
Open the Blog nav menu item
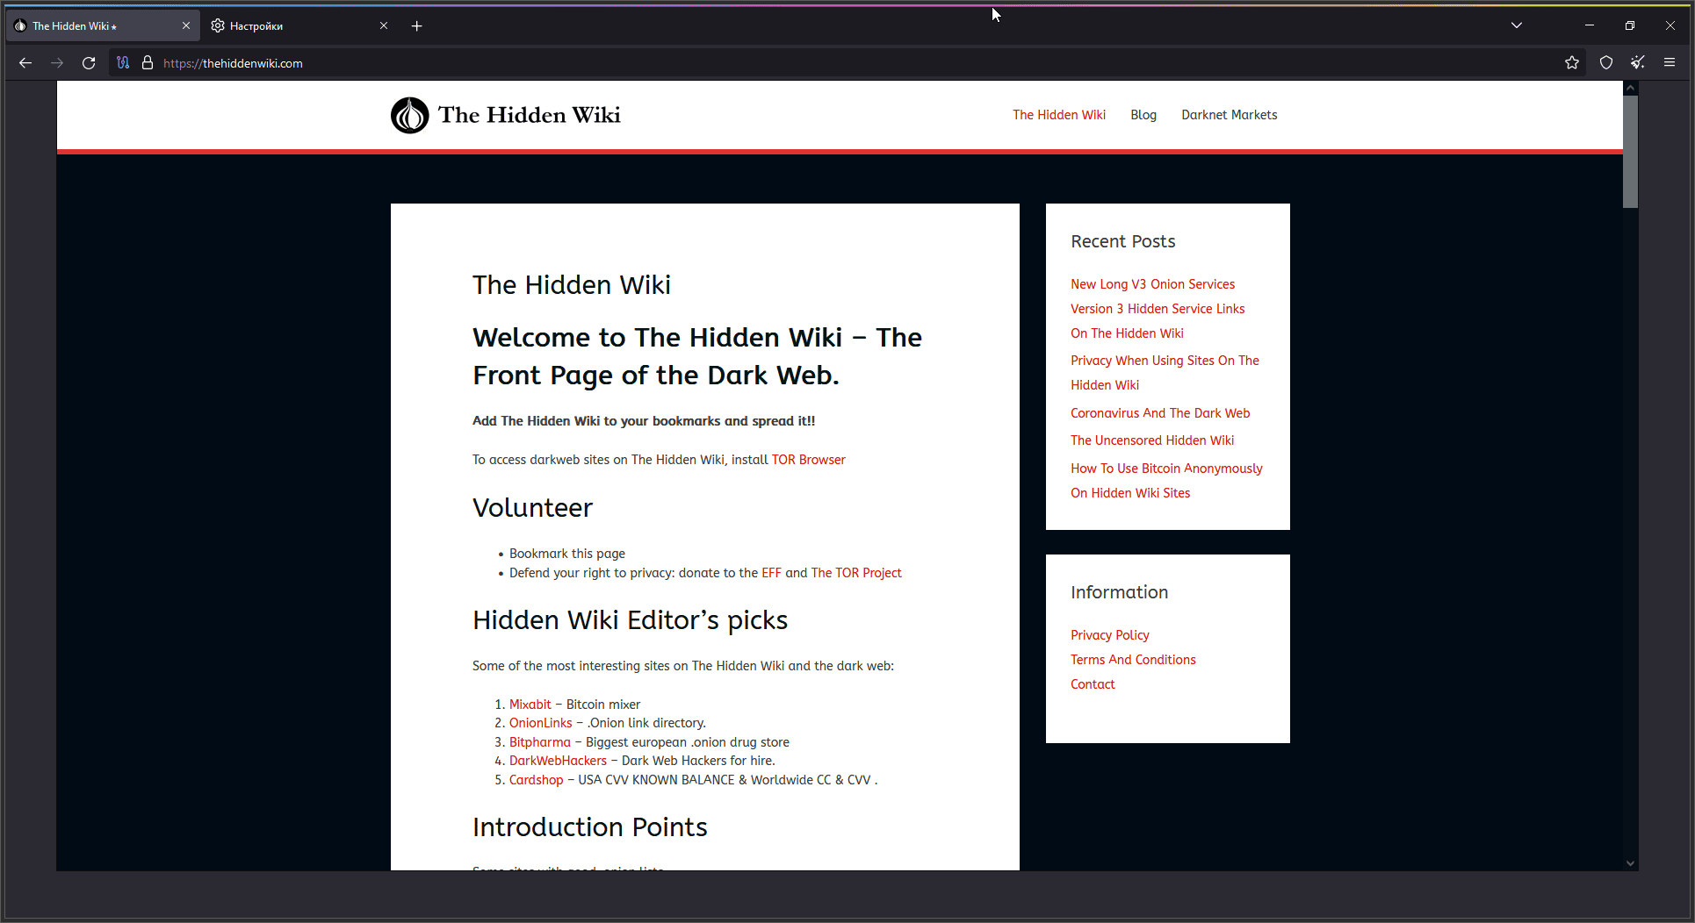tap(1143, 115)
